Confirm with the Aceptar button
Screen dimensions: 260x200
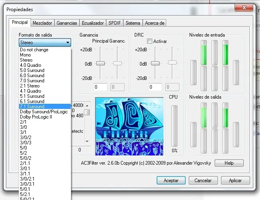171,180
